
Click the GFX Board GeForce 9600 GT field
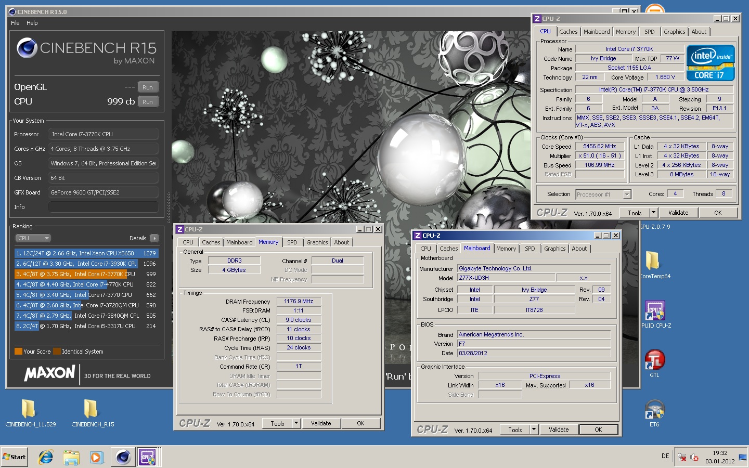click(103, 192)
